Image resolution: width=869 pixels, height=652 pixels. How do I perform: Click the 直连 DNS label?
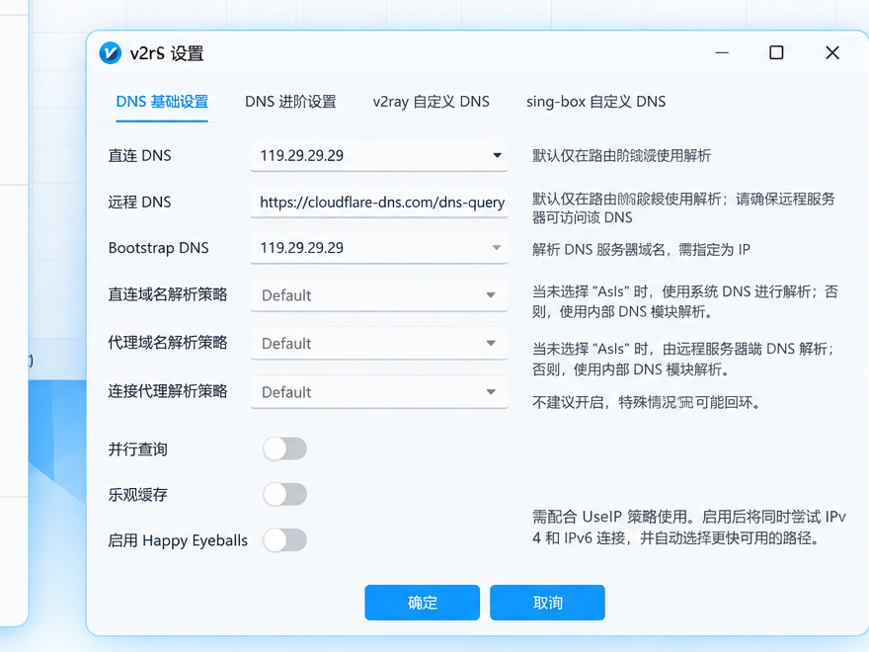pyautogui.click(x=139, y=155)
